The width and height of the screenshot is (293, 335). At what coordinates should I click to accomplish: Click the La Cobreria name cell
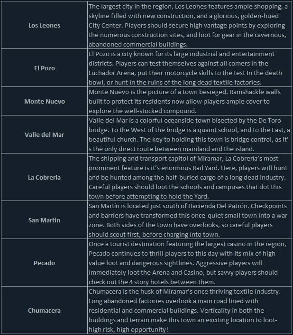(44, 177)
